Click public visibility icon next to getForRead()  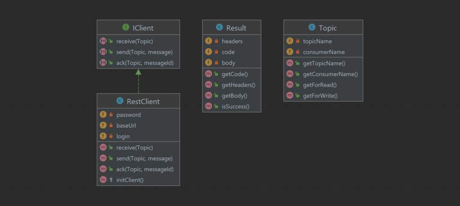(297, 85)
